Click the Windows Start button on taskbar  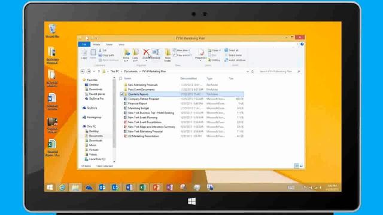tap(50, 187)
